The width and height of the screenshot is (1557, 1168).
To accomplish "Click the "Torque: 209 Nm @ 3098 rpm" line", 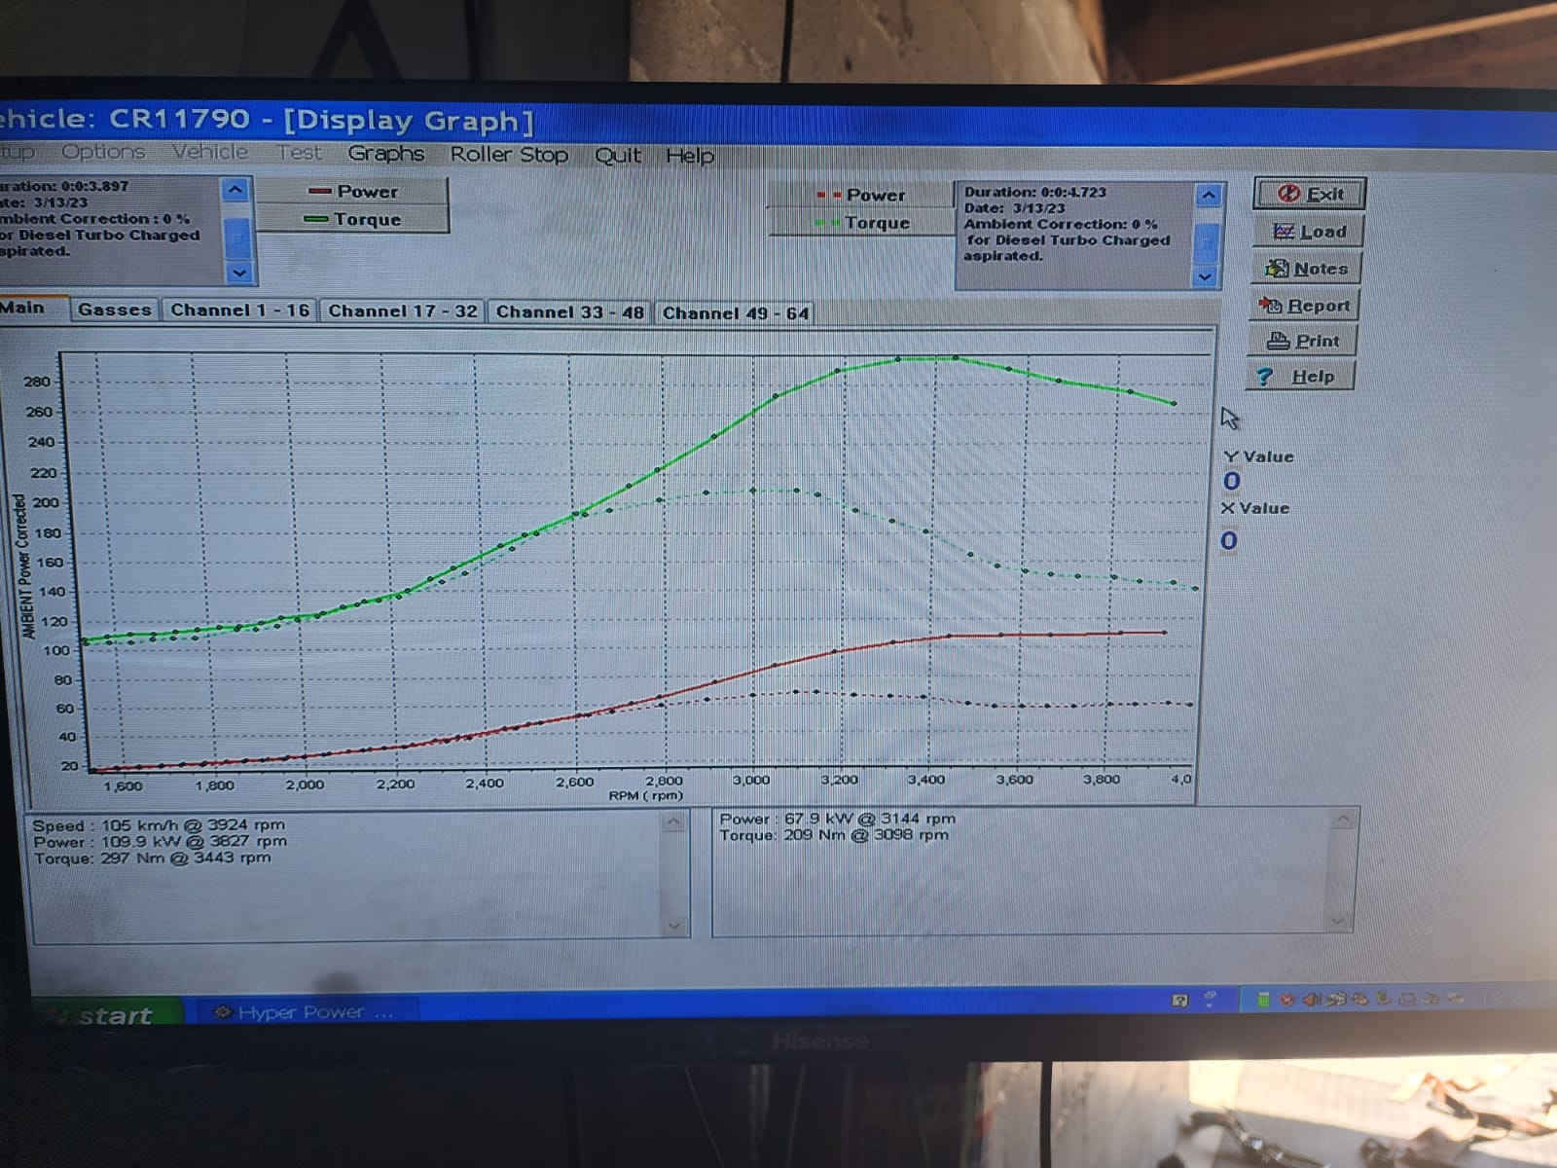I will pos(834,834).
